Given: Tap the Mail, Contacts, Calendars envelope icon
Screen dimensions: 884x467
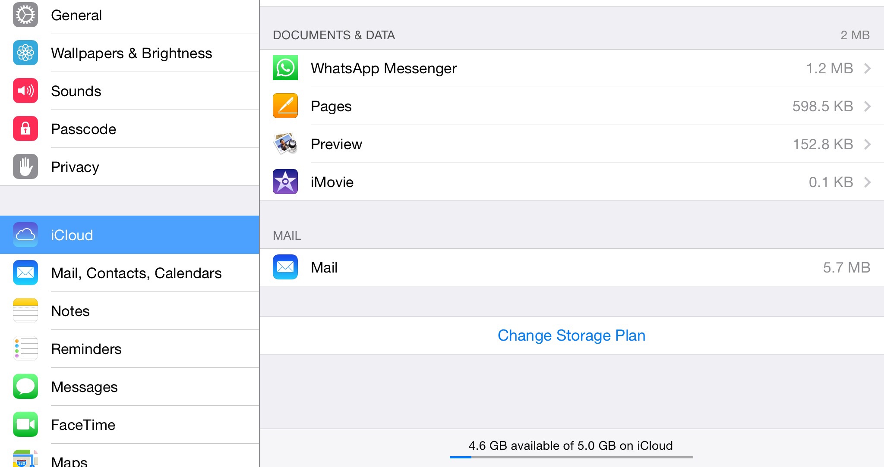Looking at the screenshot, I should click(x=25, y=273).
